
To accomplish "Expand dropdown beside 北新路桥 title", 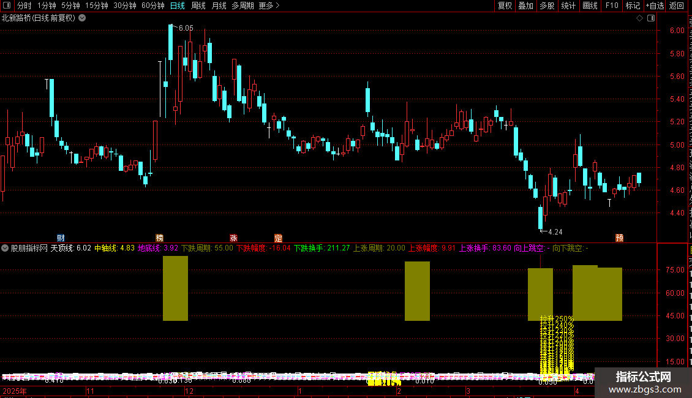I will (x=82, y=18).
